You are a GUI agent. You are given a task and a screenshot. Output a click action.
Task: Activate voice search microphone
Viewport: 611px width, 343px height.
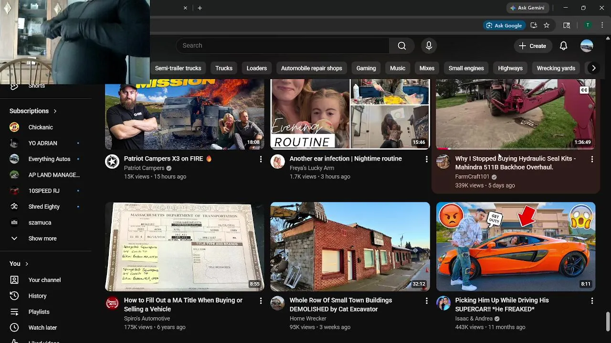tap(429, 46)
